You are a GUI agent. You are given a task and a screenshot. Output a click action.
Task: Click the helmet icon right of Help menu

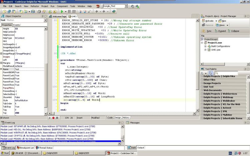pyautogui.click(x=98, y=6)
